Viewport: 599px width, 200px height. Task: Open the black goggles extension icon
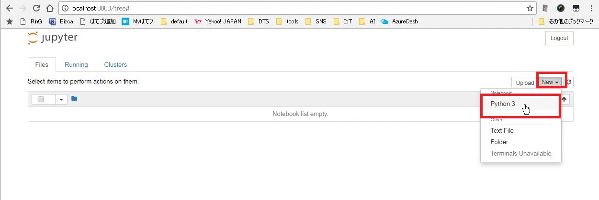[576, 8]
